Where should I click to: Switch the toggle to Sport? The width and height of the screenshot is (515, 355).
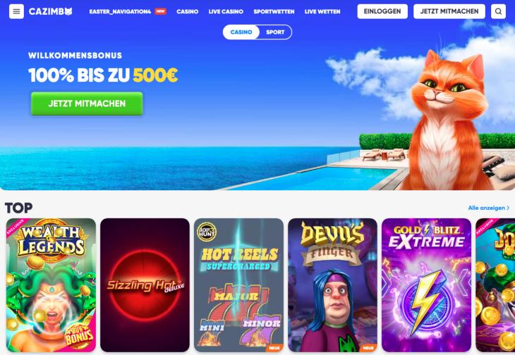pyautogui.click(x=275, y=32)
